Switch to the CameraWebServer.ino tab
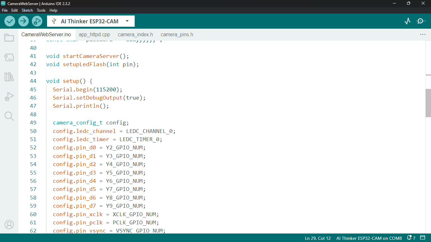 point(46,34)
